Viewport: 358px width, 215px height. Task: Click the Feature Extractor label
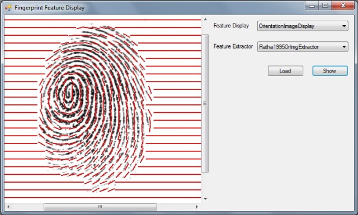pyautogui.click(x=233, y=46)
